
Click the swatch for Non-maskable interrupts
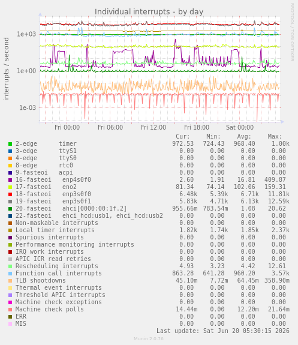pos(10,223)
